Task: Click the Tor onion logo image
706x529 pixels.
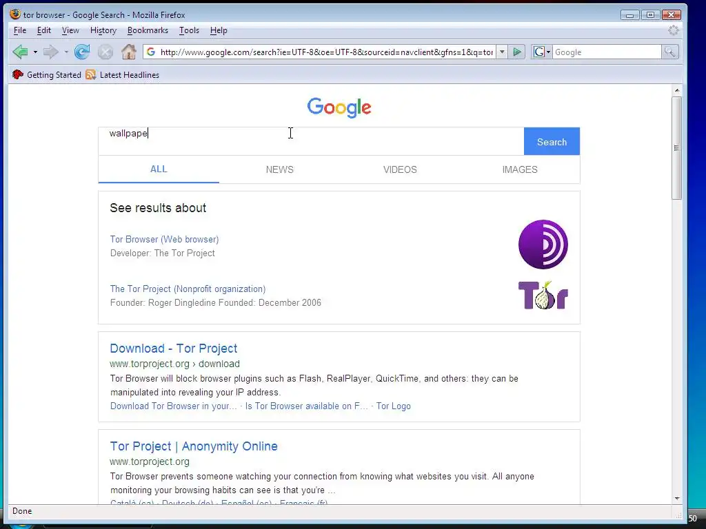Action: (x=543, y=295)
